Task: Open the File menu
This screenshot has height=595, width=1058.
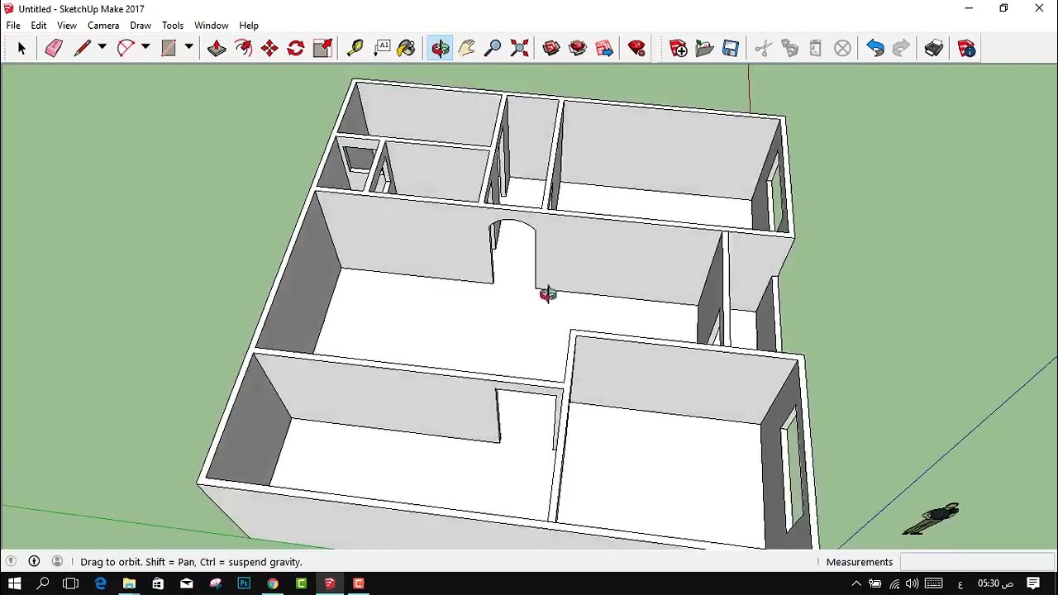Action: click(x=13, y=26)
